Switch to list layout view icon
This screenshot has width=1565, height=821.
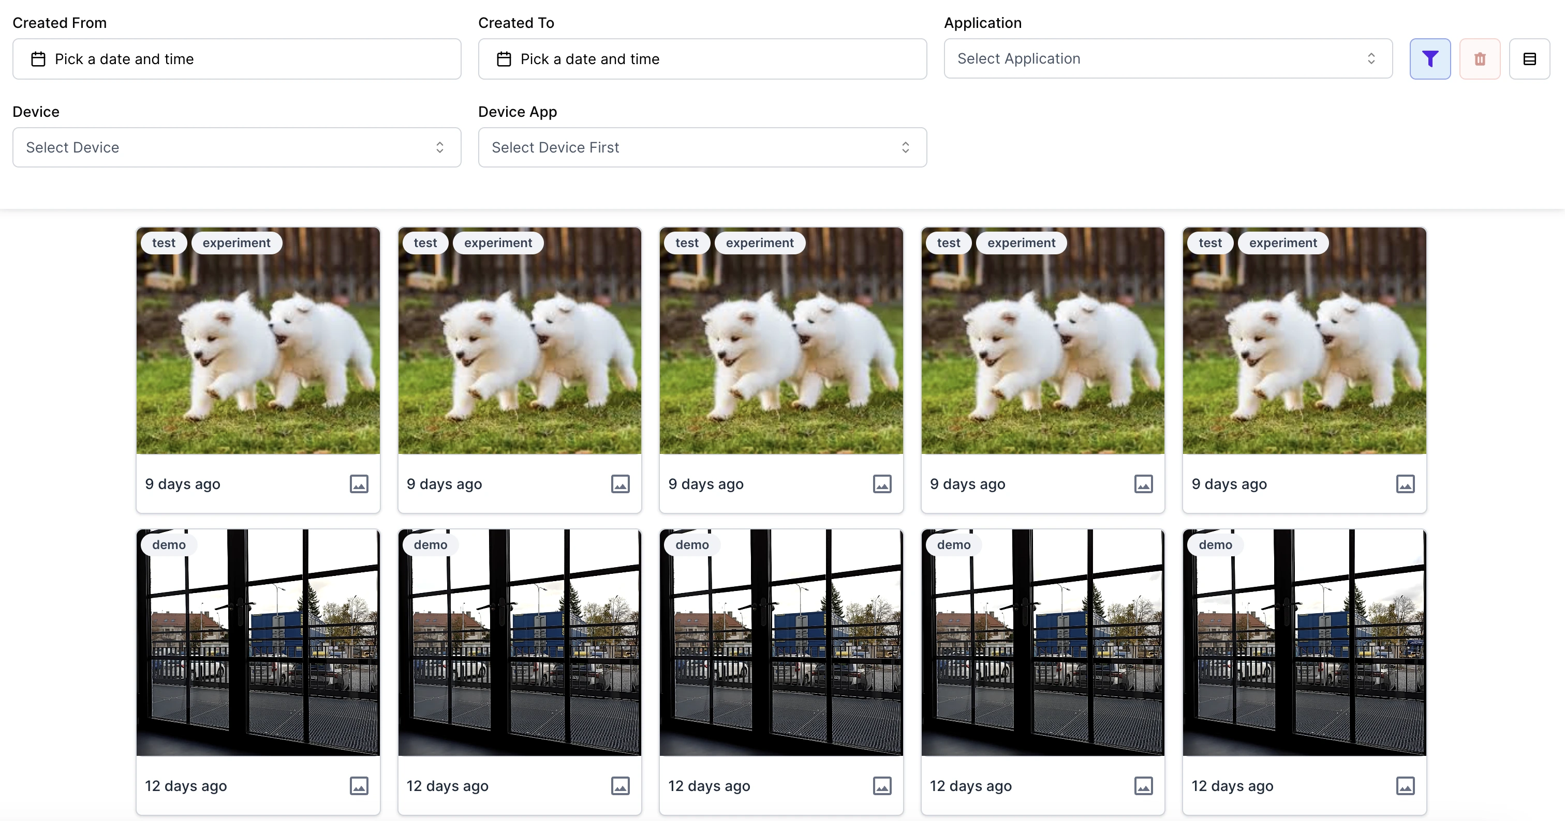point(1529,59)
